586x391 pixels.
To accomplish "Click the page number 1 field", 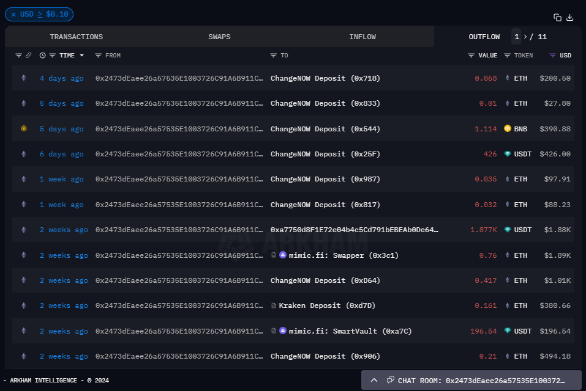I will coord(516,37).
